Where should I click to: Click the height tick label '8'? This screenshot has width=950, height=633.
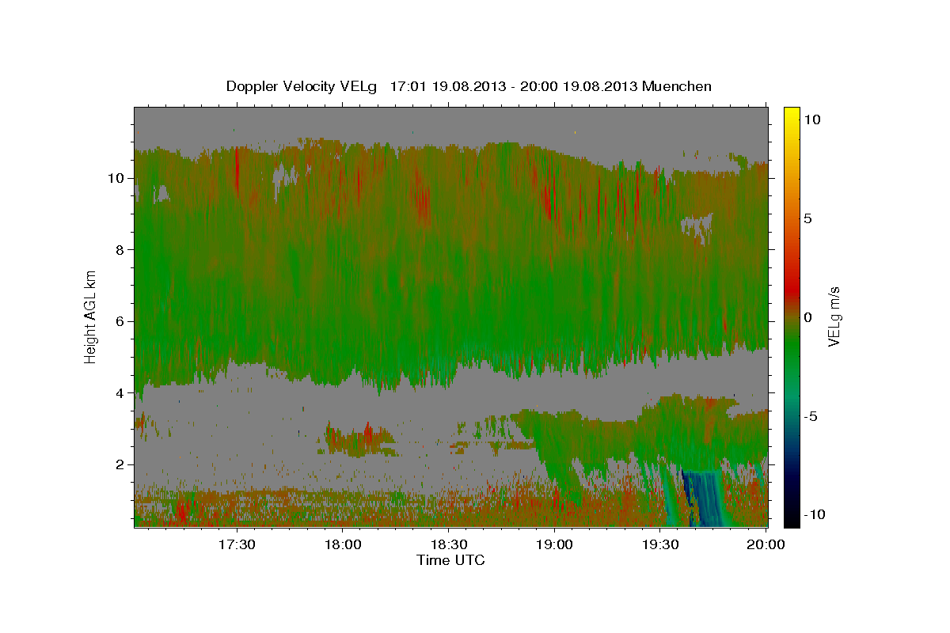pos(121,250)
